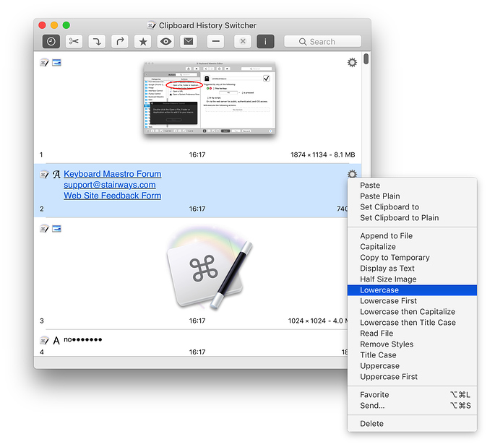Open gear menu for clipboard entry 1

(x=352, y=62)
